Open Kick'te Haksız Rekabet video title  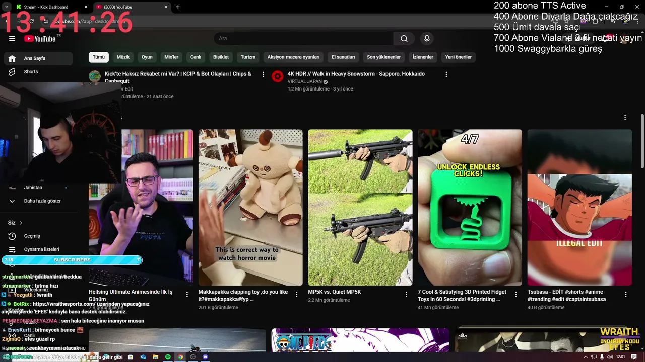tap(178, 77)
